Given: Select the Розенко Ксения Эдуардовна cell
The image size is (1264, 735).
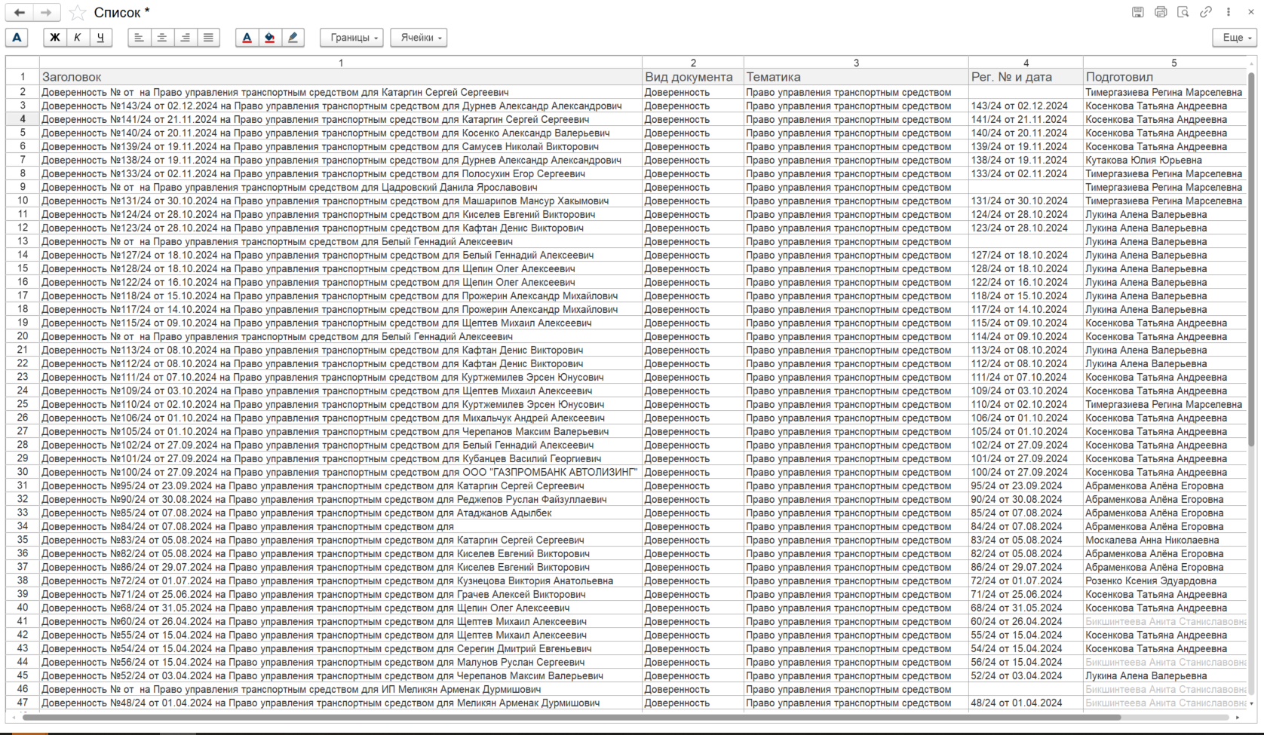Looking at the screenshot, I should pos(1165,580).
